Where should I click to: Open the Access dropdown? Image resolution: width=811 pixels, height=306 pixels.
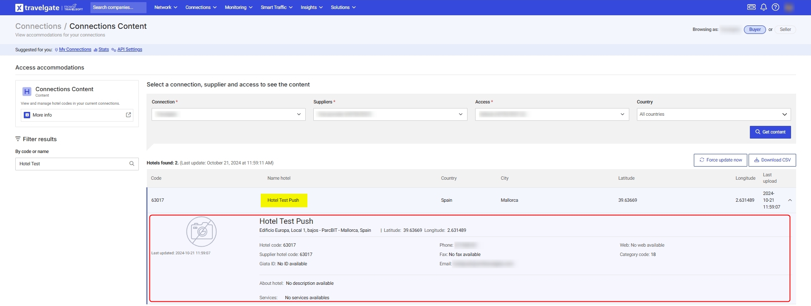click(x=552, y=114)
